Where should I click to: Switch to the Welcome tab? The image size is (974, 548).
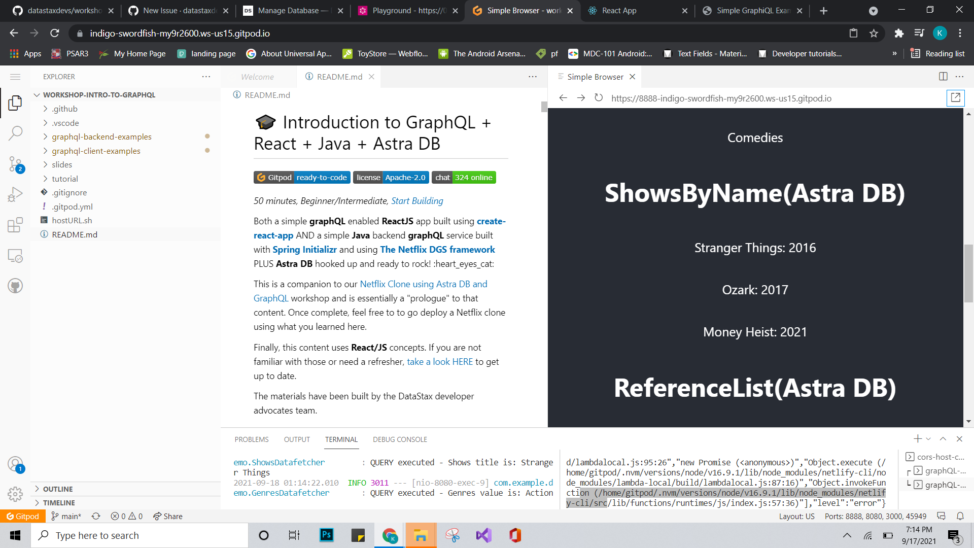[258, 77]
